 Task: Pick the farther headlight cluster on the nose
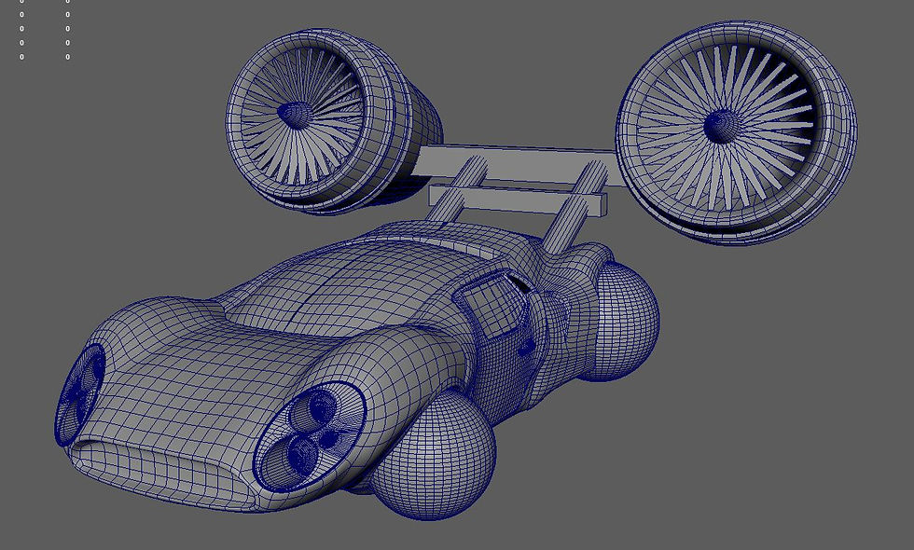point(80,394)
